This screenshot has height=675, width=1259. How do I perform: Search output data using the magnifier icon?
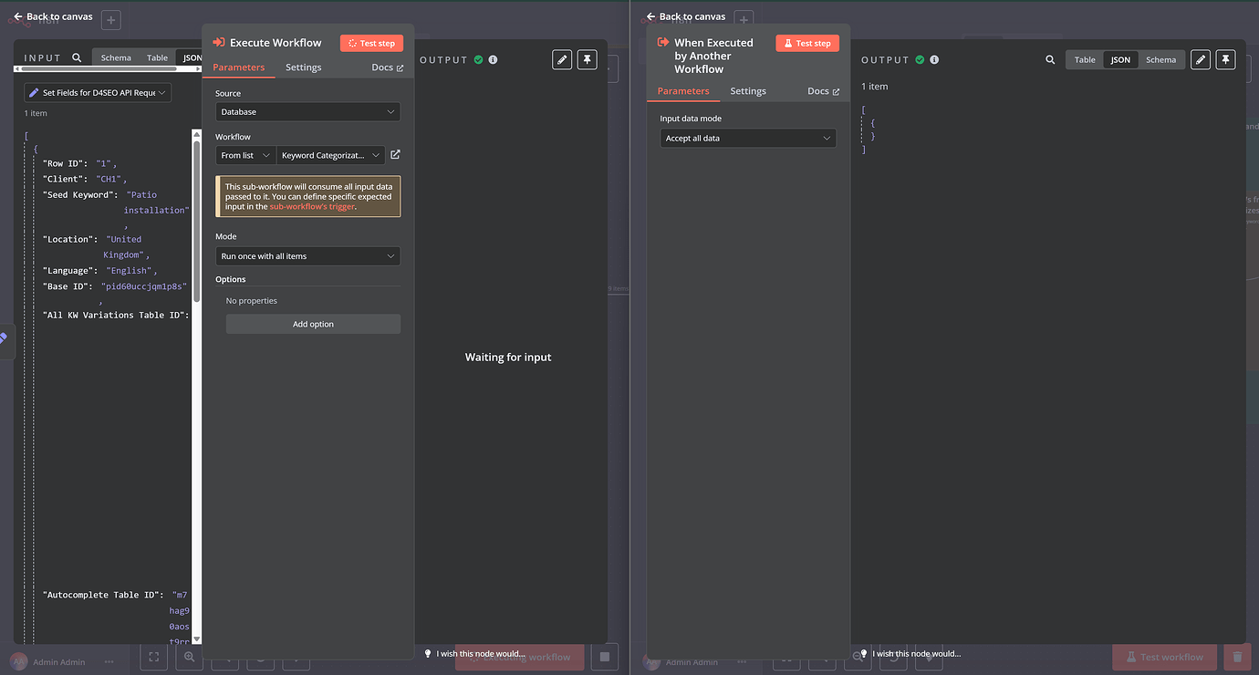(1048, 58)
